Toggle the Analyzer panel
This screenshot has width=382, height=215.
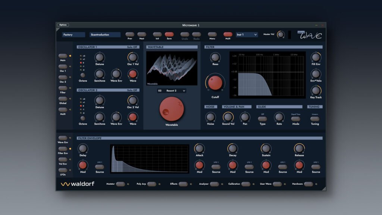[x=214, y=184]
